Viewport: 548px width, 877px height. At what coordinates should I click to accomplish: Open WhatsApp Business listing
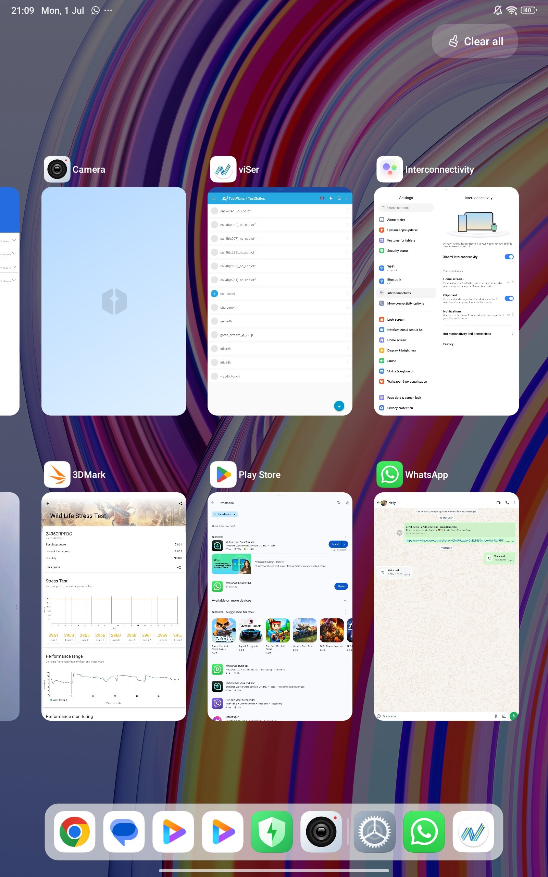tap(280, 669)
